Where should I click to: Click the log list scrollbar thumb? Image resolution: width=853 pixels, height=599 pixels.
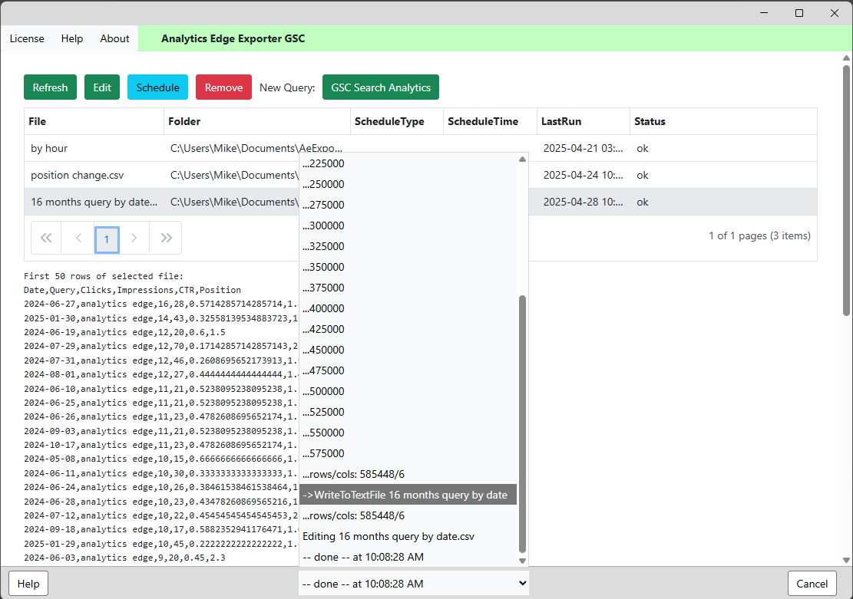pos(522,424)
